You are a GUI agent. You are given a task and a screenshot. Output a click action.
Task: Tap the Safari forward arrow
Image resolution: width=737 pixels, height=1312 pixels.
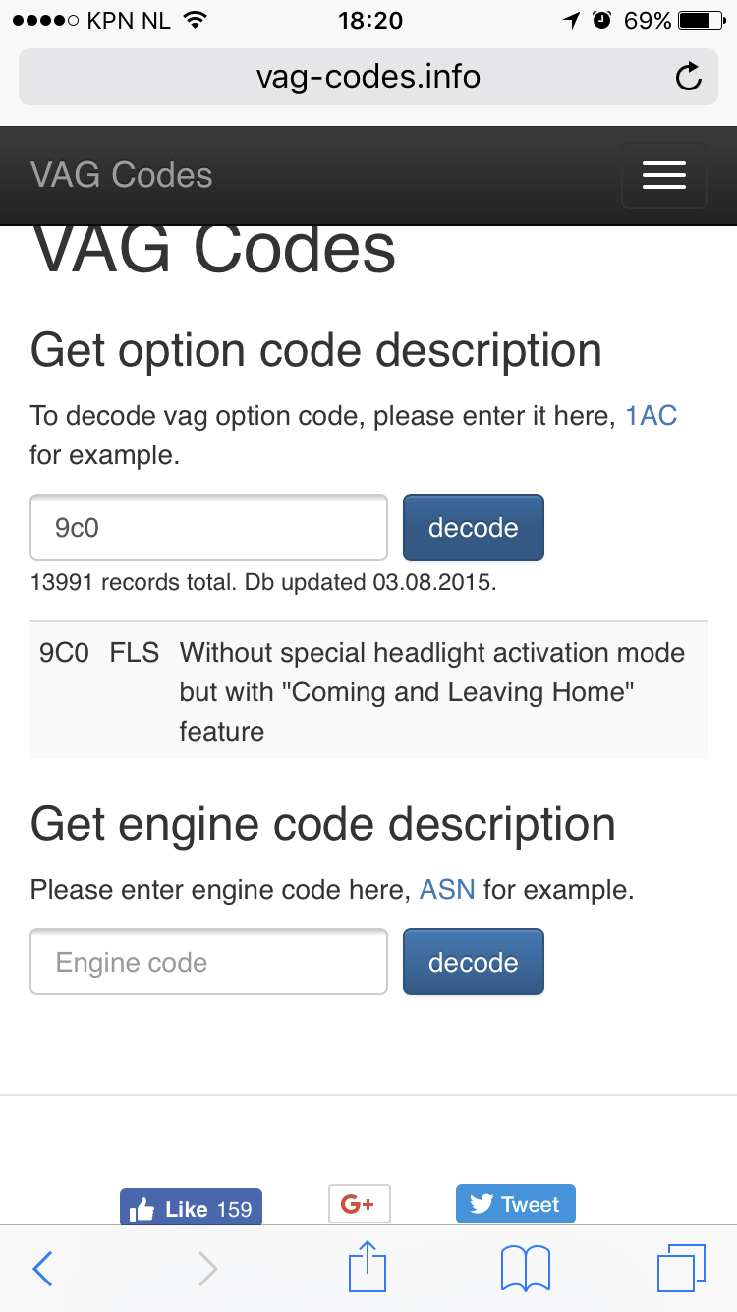[x=207, y=1269]
